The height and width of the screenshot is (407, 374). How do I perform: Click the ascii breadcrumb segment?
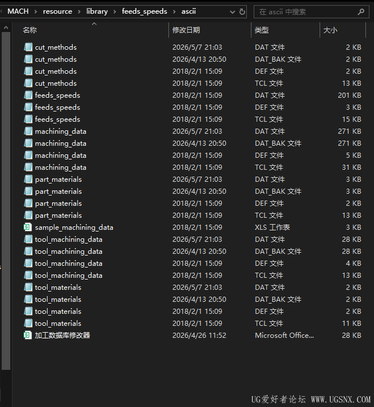[188, 11]
